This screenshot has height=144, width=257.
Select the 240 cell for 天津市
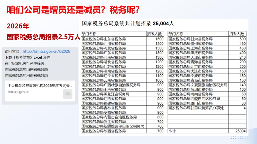point(237,57)
